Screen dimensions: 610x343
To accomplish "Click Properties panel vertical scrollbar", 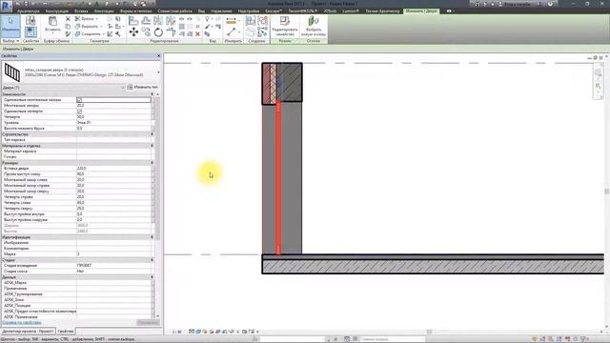I will click(x=157, y=168).
